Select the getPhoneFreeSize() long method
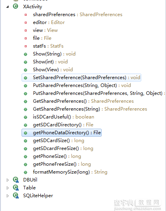Image resolution: width=166 pixels, height=211 pixels. [x=62, y=164]
